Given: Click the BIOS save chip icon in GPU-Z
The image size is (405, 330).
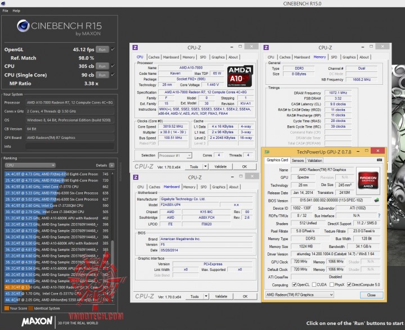Looking at the screenshot, I should [376, 200].
